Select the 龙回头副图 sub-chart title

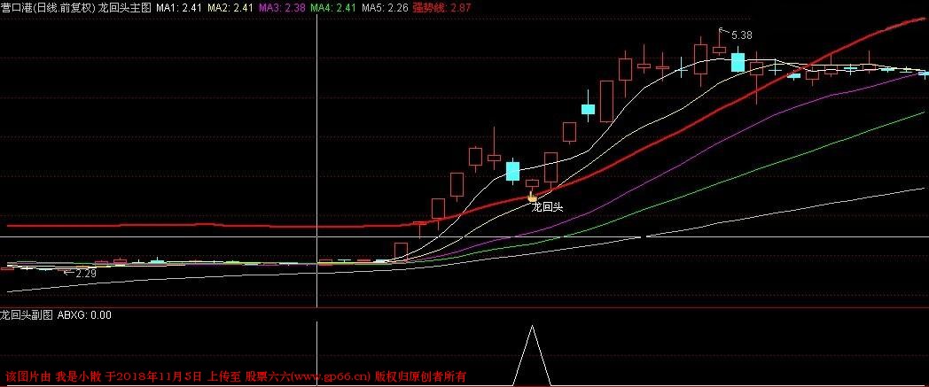pyautogui.click(x=27, y=315)
